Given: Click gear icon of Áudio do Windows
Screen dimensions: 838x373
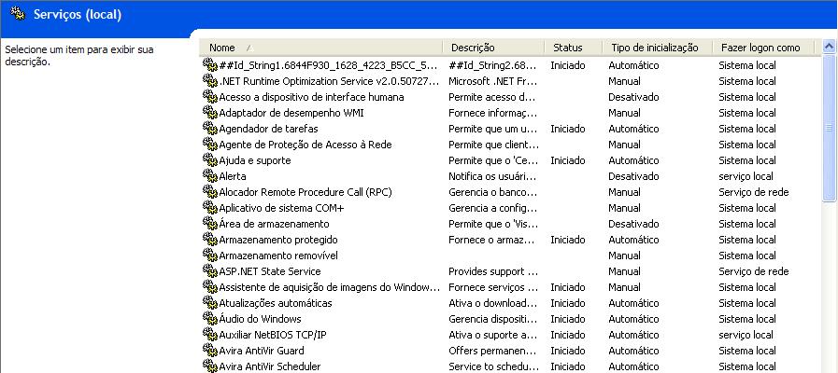Looking at the screenshot, I should click(x=210, y=319).
